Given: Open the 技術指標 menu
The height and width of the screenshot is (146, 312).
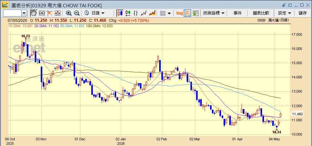Looking at the screenshot, I should 214,13.
